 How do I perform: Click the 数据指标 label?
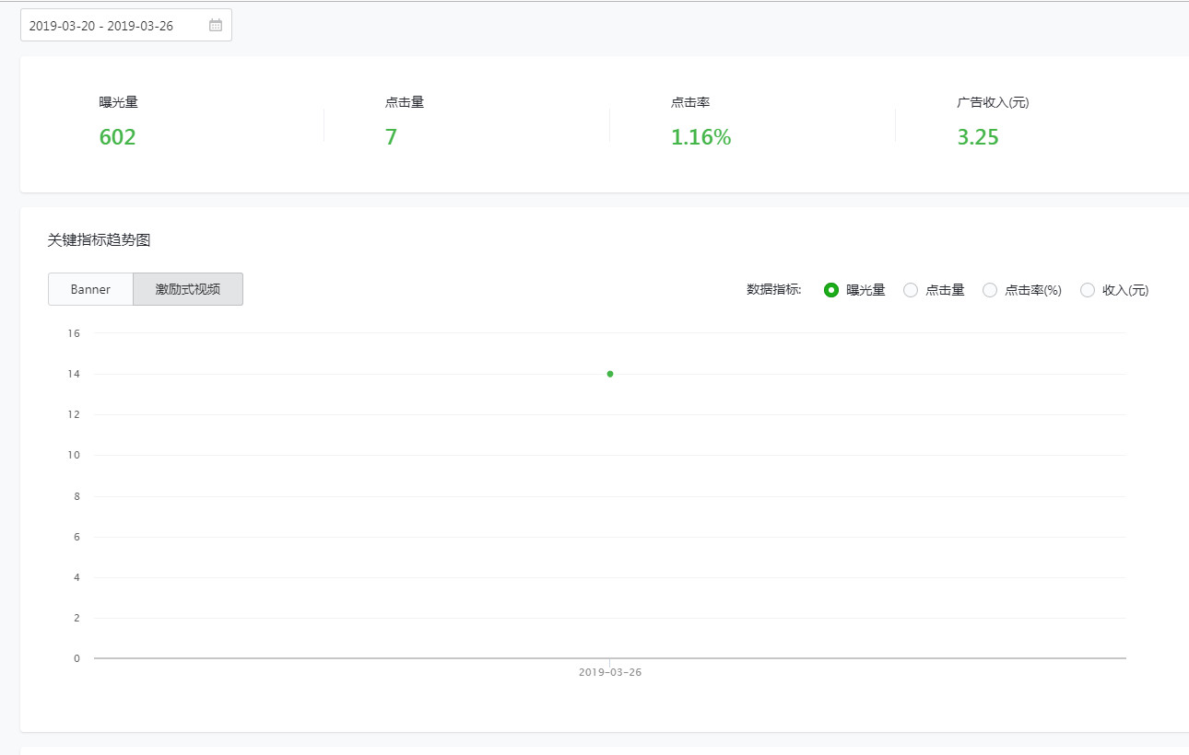coord(773,290)
